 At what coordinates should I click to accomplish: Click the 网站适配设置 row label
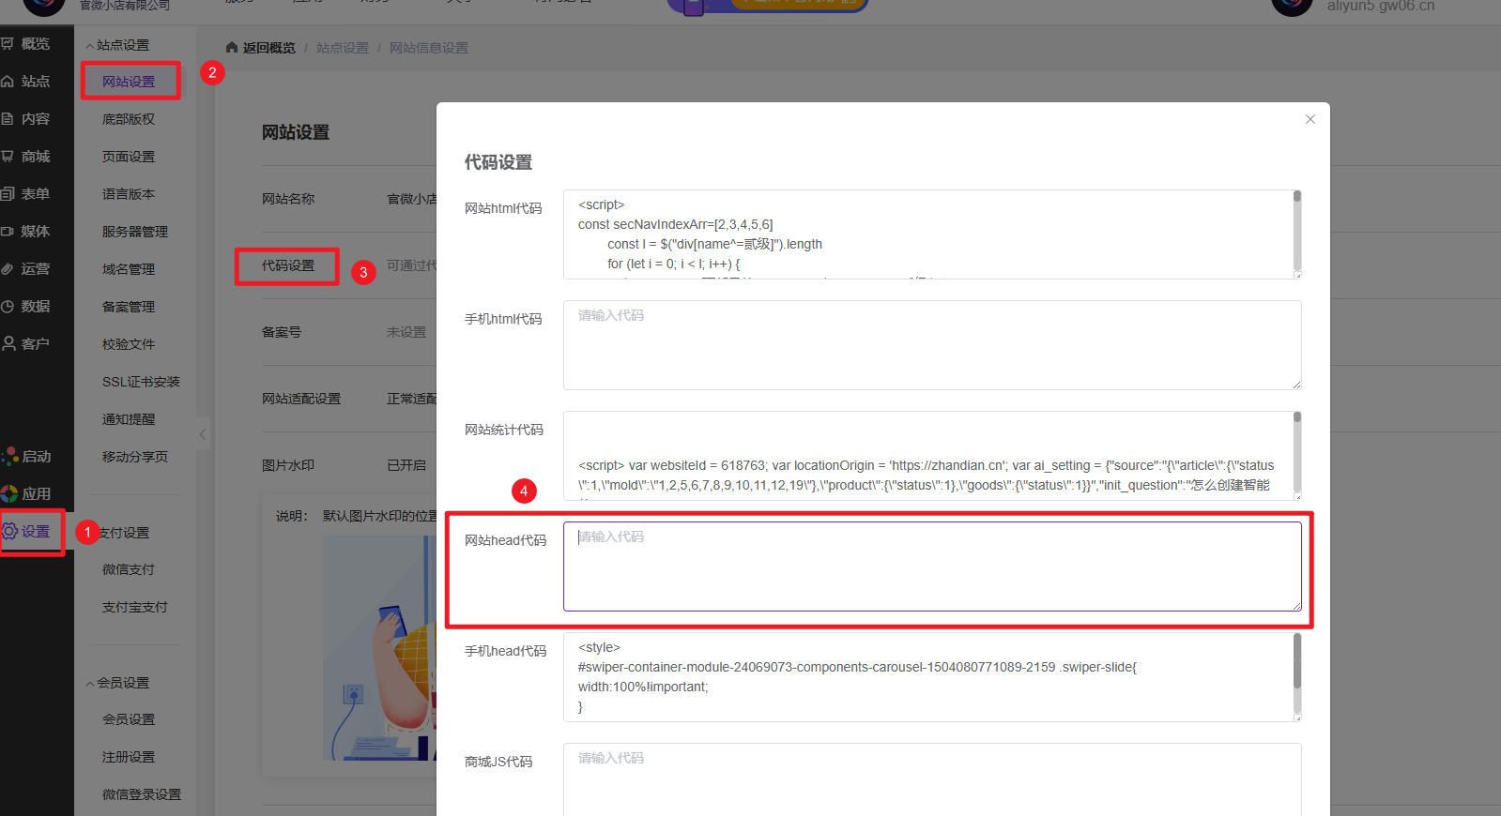[301, 399]
